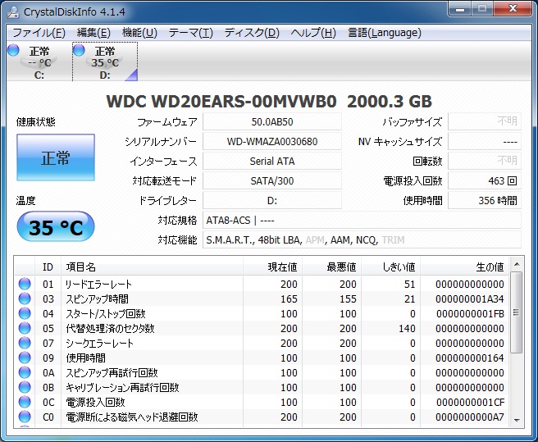Image resolution: width=538 pixels, height=442 pixels.
Task: Click the 正常 health status button
Action: click(56, 157)
